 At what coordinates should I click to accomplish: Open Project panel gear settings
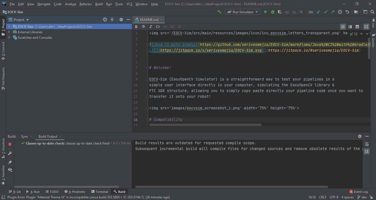point(121,20)
